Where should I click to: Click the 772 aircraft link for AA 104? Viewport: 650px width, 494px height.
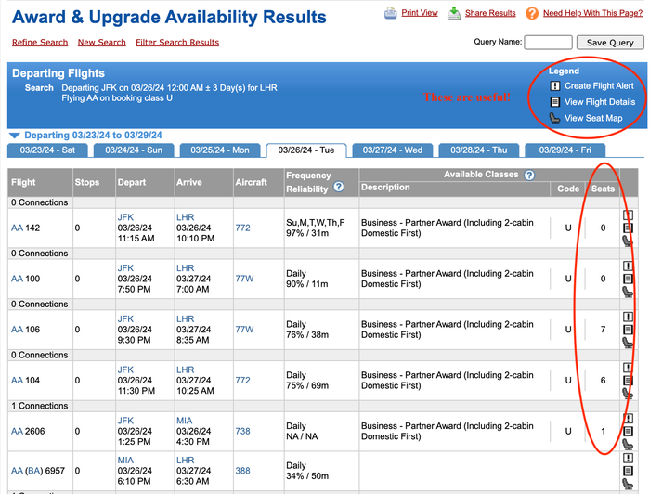pos(243,381)
